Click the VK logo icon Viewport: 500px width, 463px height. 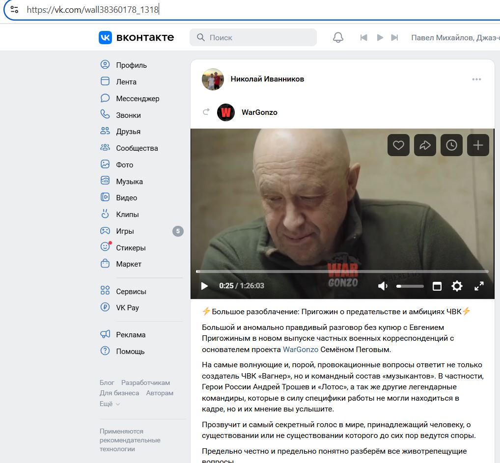coord(105,38)
